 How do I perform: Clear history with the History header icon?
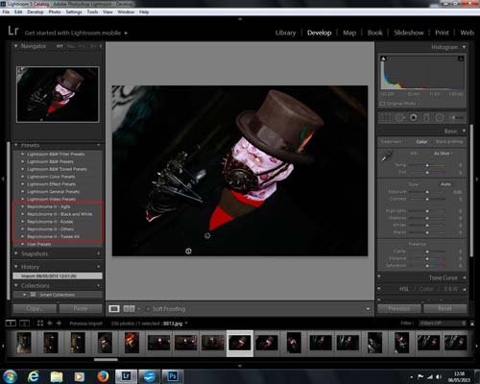99,267
